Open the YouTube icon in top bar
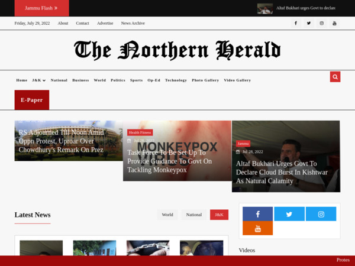This screenshot has height=266, width=355. (334, 23)
